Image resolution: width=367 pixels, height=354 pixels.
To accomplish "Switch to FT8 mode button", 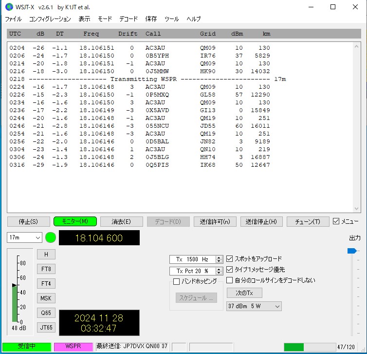I will pyautogui.click(x=46, y=269).
